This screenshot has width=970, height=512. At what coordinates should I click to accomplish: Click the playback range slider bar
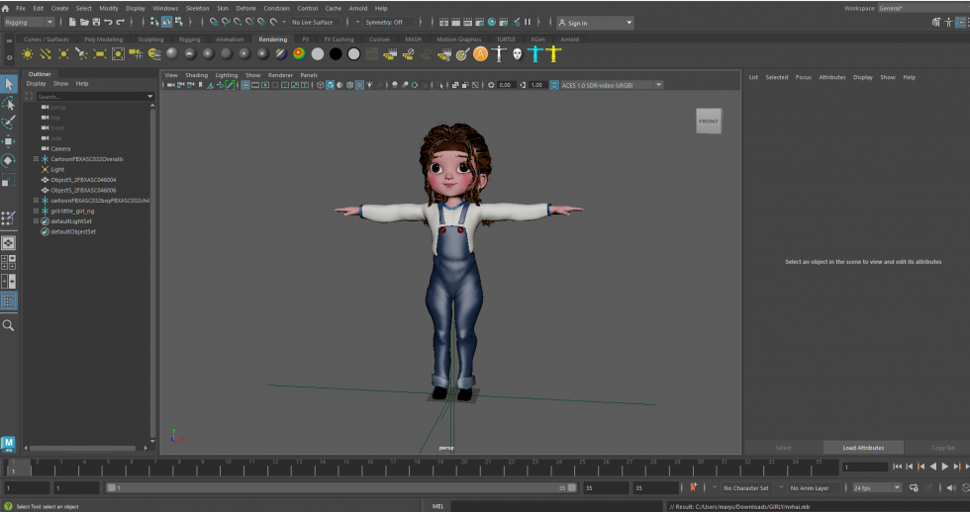click(x=340, y=488)
